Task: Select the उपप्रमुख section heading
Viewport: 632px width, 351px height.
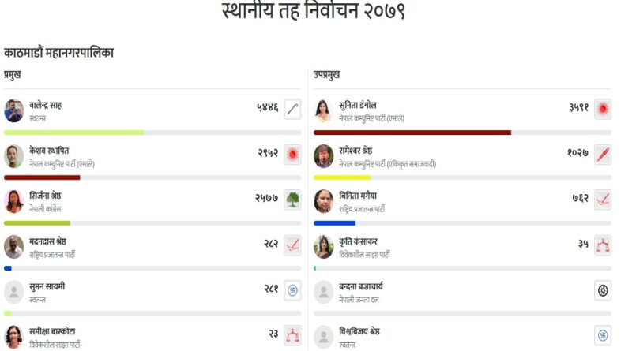Action: [327, 75]
